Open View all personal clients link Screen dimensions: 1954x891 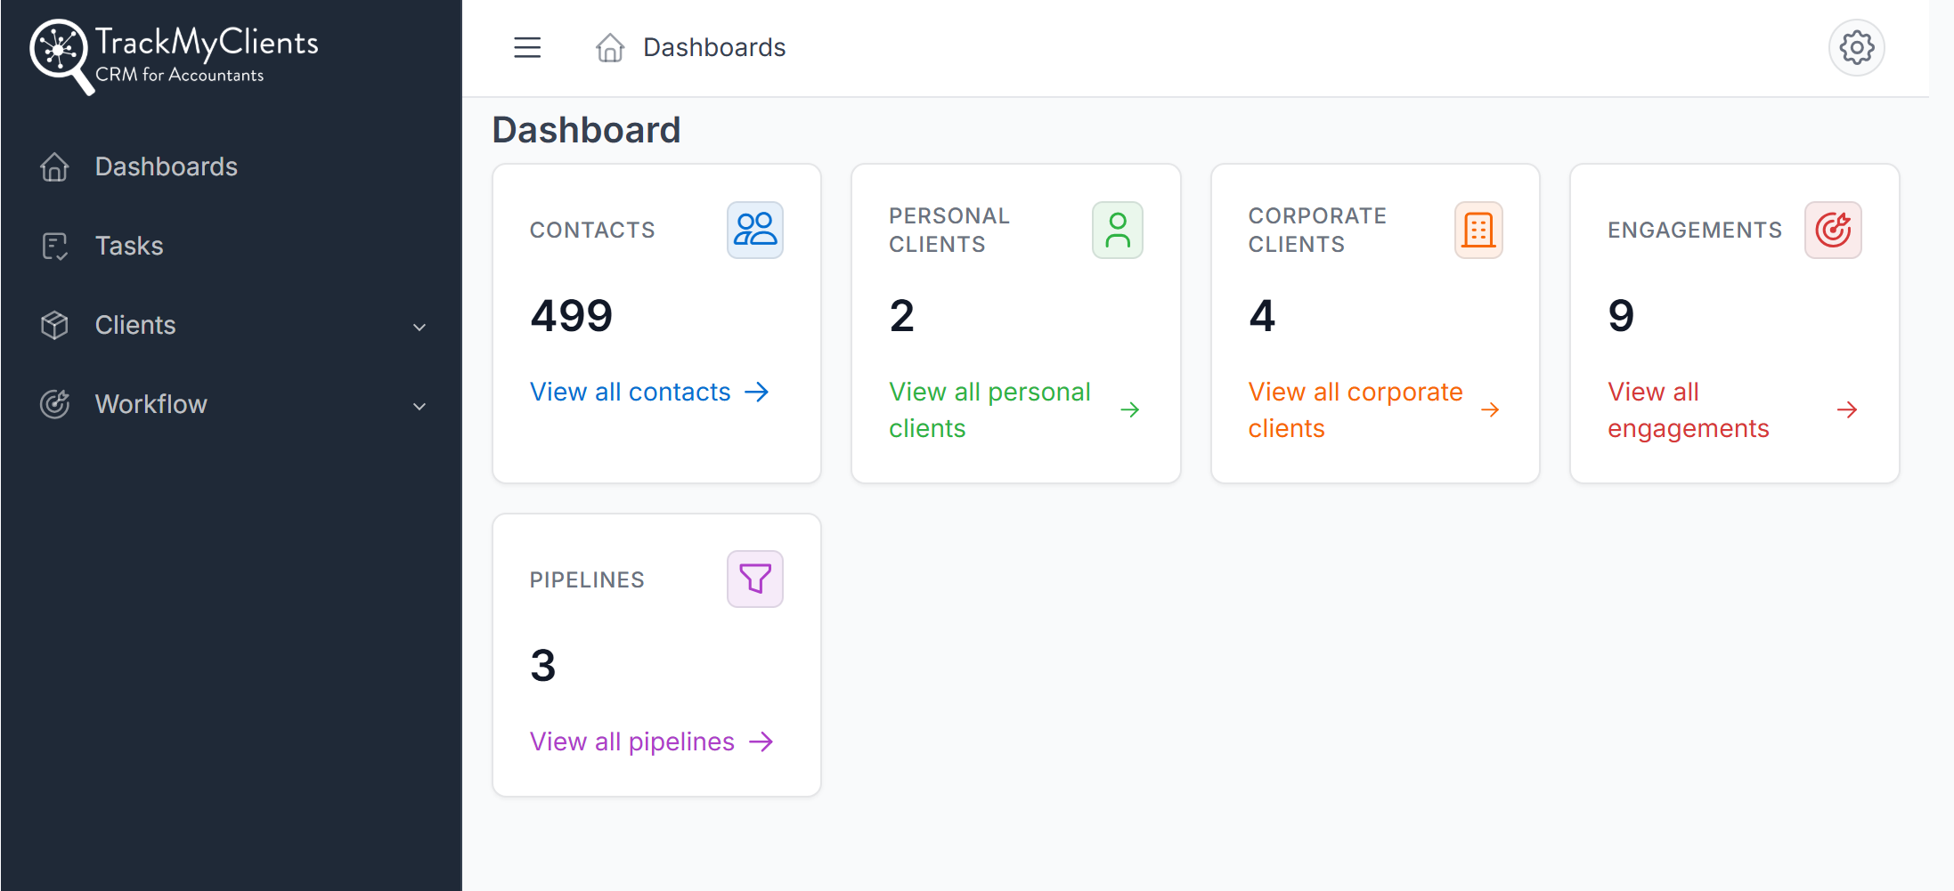point(1015,409)
